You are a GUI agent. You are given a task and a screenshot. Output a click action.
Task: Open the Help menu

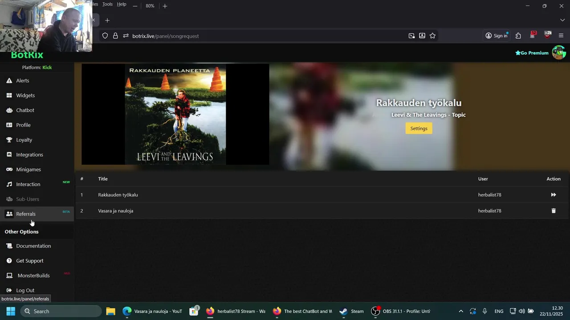point(122,4)
